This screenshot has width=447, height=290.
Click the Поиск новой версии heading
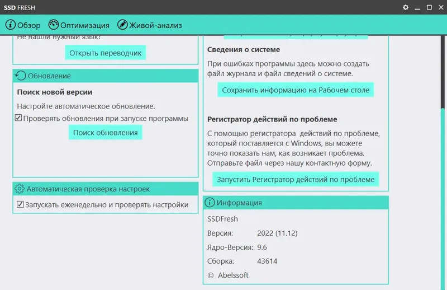54,92
